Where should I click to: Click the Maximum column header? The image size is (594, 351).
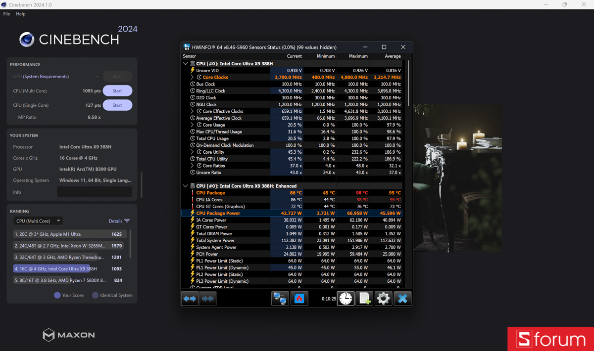[358, 56]
